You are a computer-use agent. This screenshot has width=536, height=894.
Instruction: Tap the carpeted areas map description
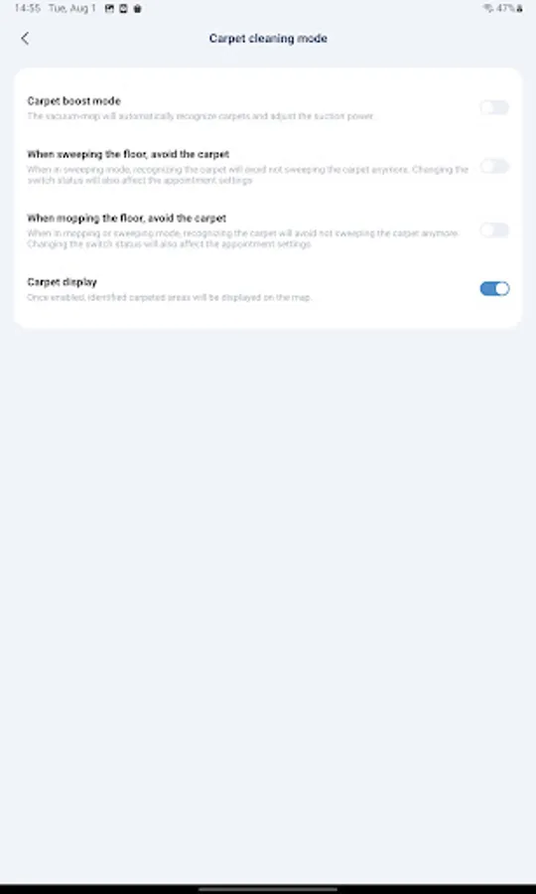tap(170, 298)
